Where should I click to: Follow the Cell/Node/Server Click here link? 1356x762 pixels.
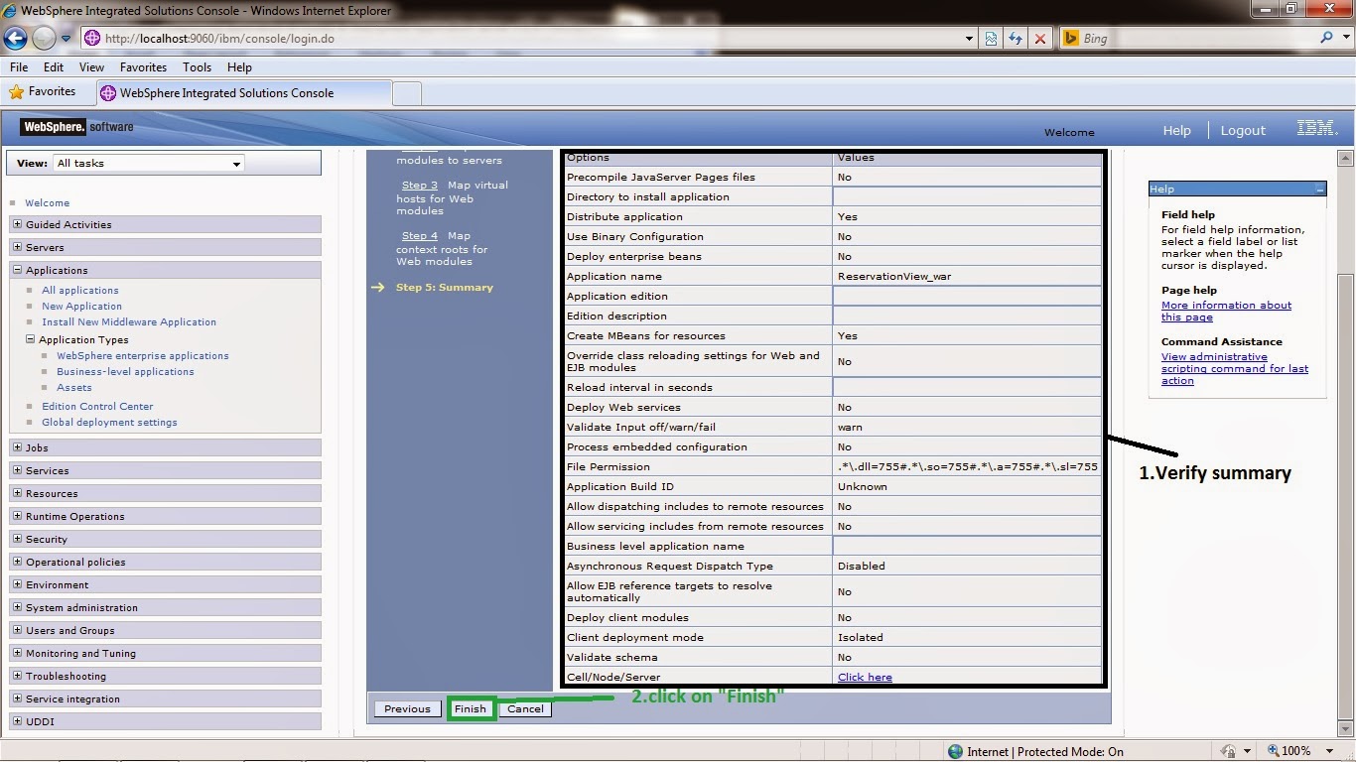click(863, 677)
